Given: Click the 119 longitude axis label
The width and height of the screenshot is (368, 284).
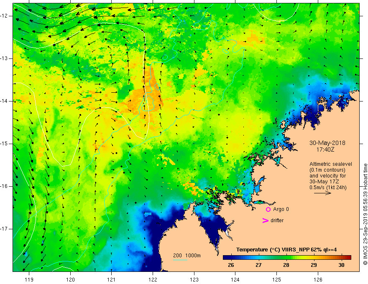Looking at the screenshot, I should (29, 279).
